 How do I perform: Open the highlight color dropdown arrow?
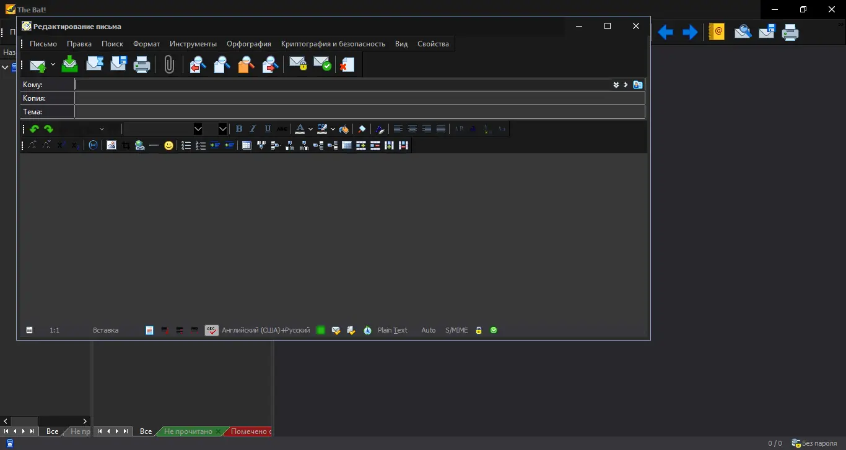[333, 129]
